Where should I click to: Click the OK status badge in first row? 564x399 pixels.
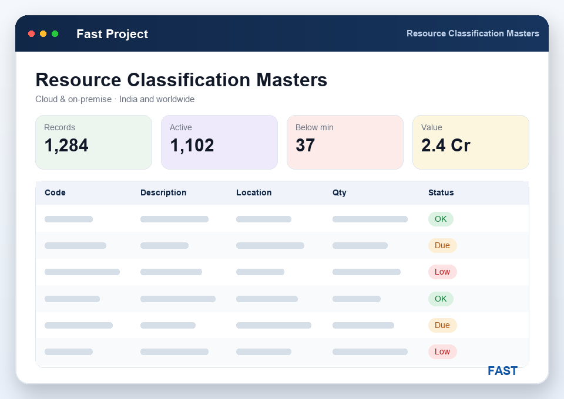441,219
